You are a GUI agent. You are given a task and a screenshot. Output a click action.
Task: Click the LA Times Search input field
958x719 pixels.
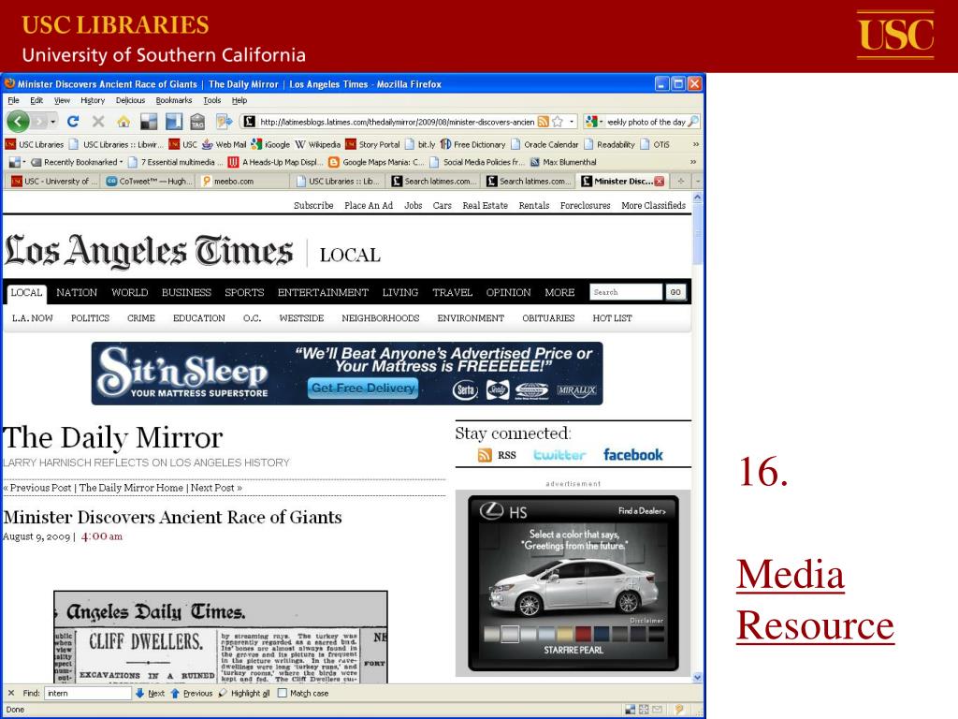(626, 292)
